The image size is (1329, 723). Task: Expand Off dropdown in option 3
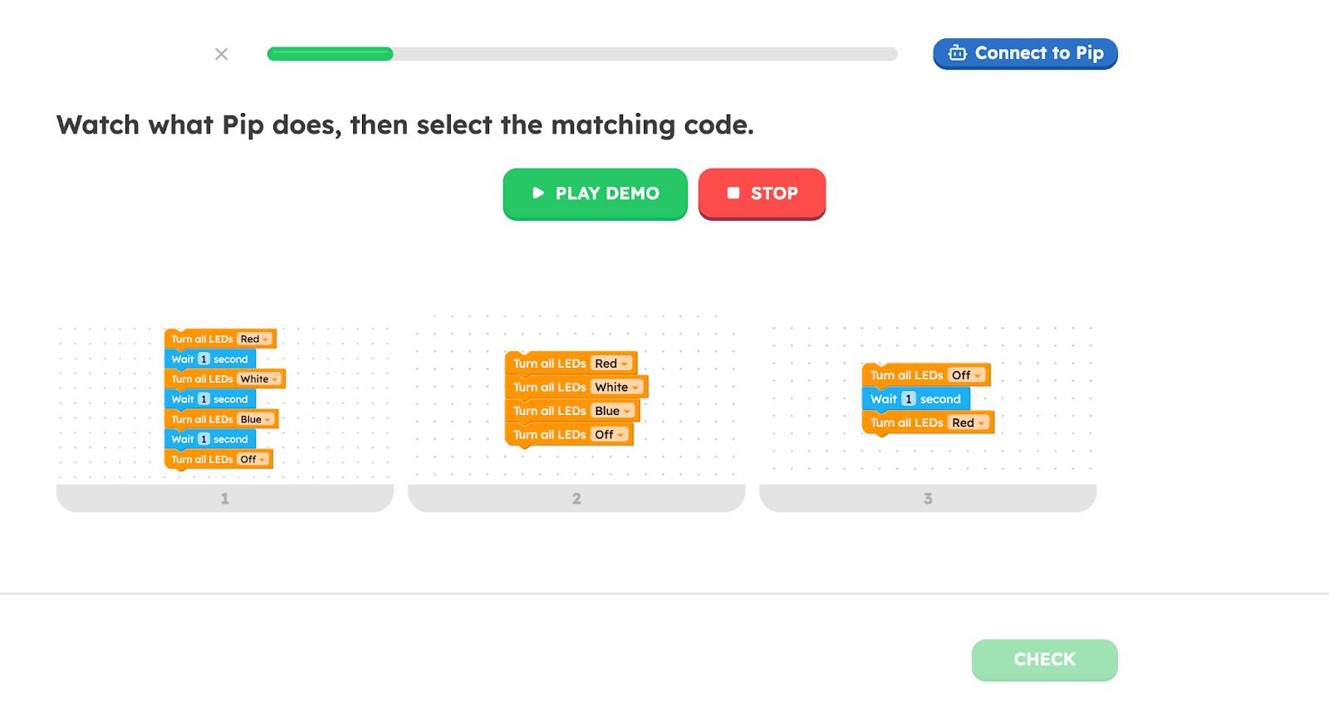(967, 375)
